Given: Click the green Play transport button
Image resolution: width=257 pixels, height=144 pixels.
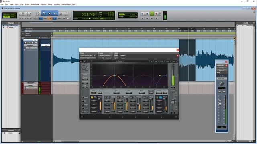Looking at the screenshot, I should click(152, 14).
